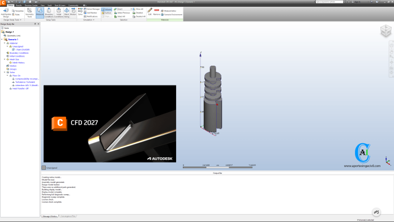Select Heat Transfer: Off tree item
The height and width of the screenshot is (222, 394).
tap(20, 88)
